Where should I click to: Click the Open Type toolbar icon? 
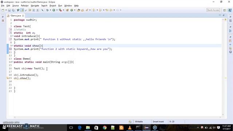coord(79,10)
